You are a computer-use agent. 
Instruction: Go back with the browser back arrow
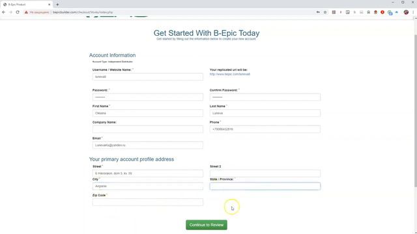click(4, 12)
